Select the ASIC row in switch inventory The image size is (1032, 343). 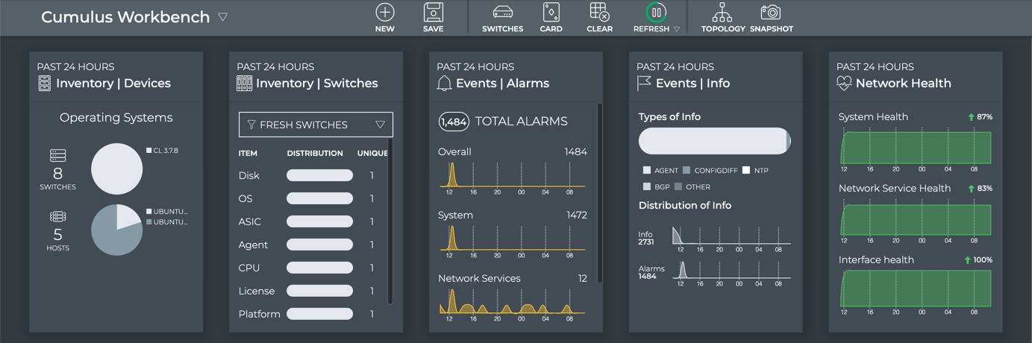tap(250, 222)
